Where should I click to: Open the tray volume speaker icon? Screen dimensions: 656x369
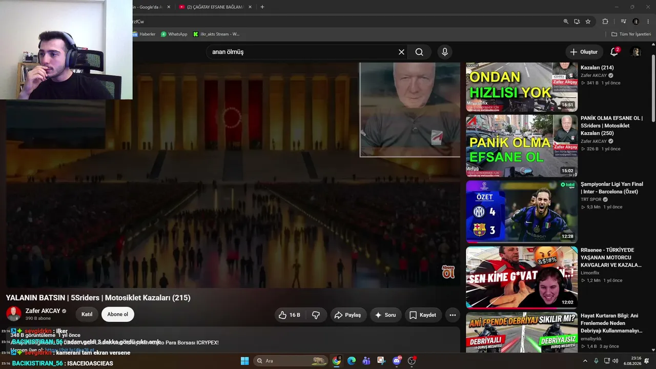tap(614, 361)
